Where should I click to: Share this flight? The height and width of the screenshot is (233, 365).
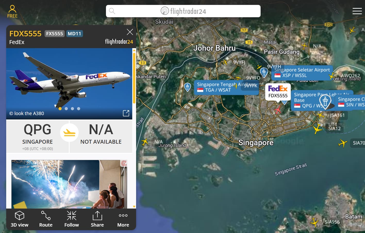pyautogui.click(x=97, y=219)
